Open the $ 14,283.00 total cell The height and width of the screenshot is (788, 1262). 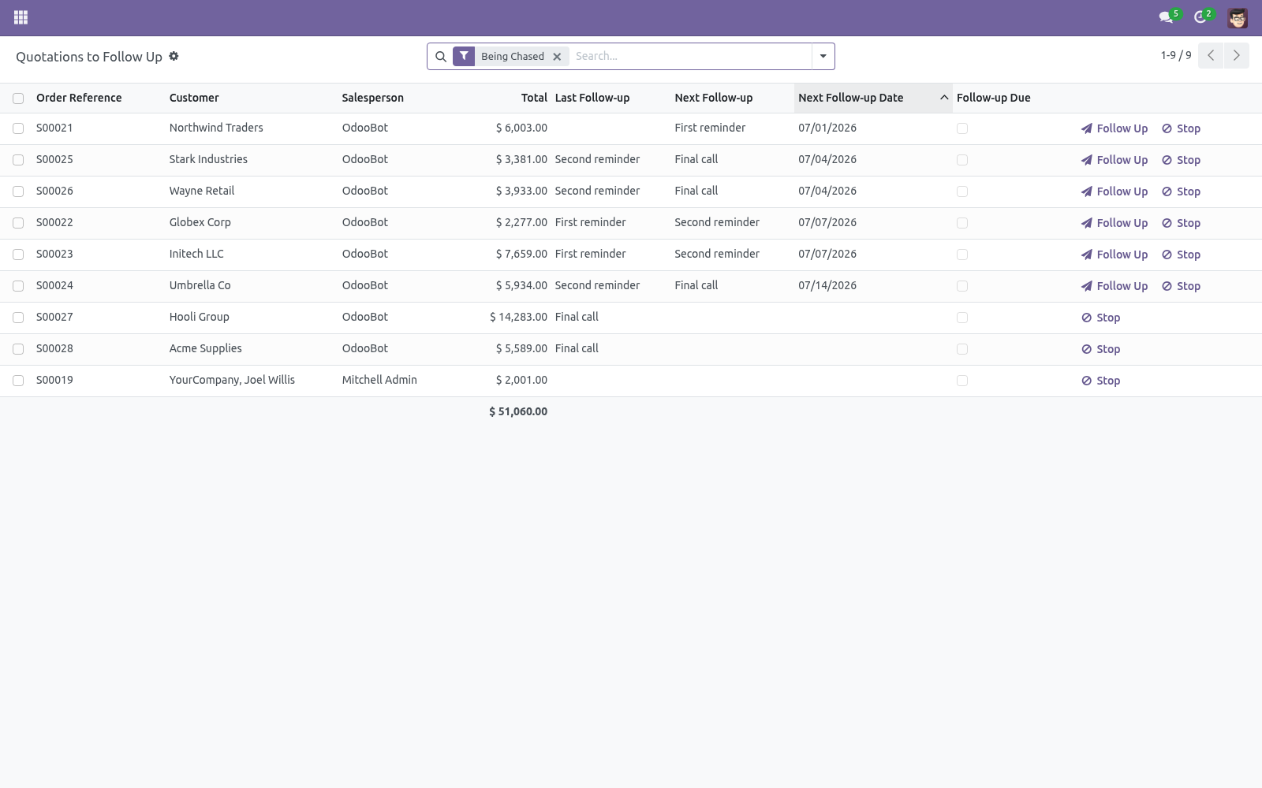pyautogui.click(x=518, y=317)
